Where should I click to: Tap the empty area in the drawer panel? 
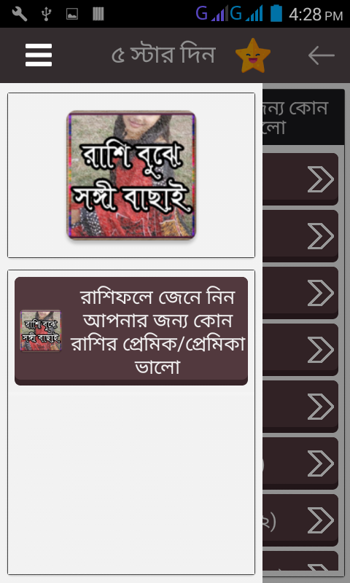131,480
